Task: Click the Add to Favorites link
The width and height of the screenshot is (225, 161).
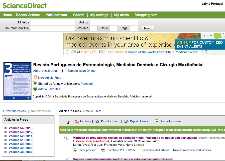Action: (x=49, y=89)
